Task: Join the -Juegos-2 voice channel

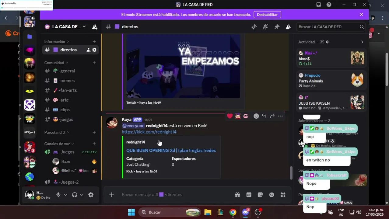Action: [70, 182]
